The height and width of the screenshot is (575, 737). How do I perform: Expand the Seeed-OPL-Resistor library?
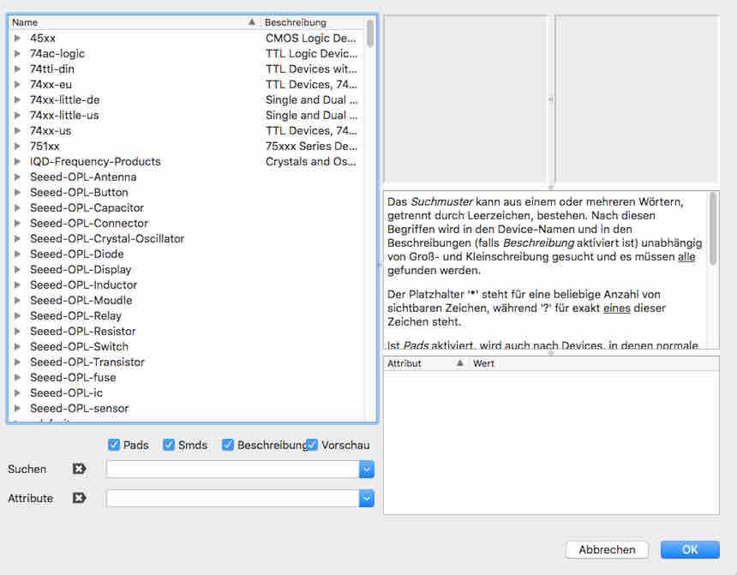[x=17, y=332]
